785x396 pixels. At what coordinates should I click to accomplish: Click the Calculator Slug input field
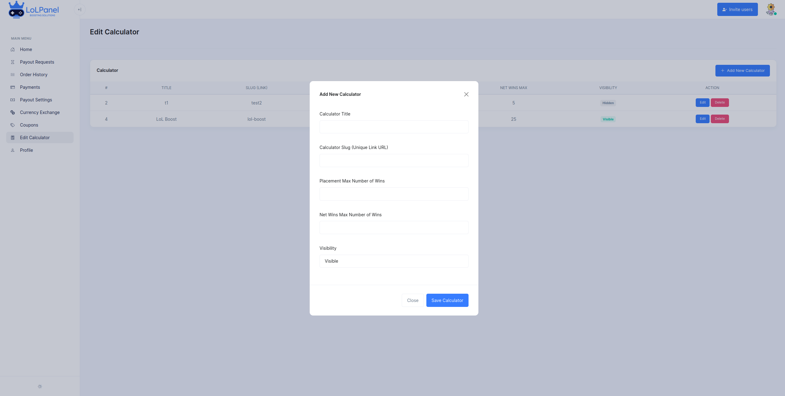(x=394, y=160)
